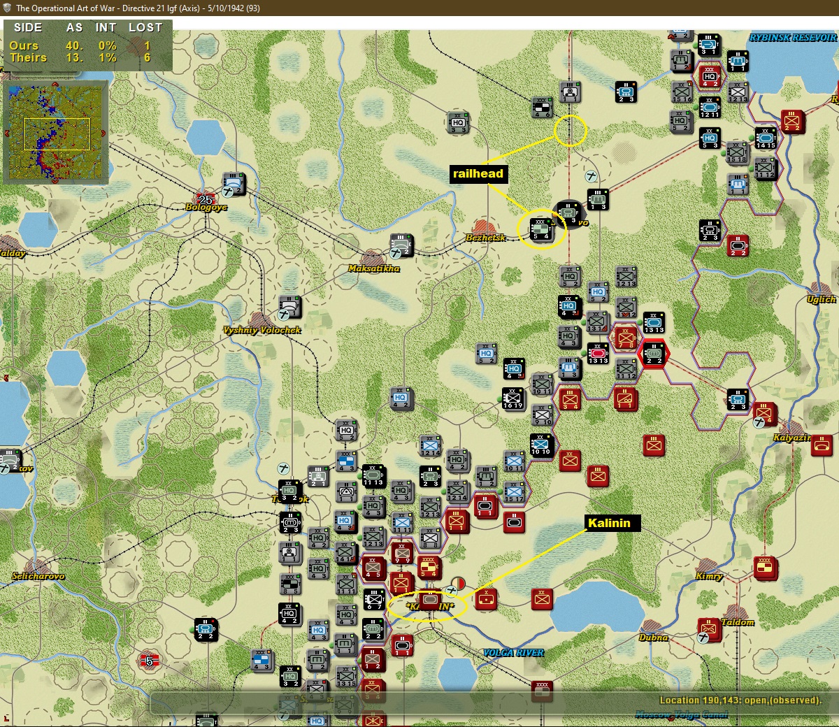Select the gray HQ 3 3 unit north of Bezhetsk
The width and height of the screenshot is (839, 727).
point(458,123)
